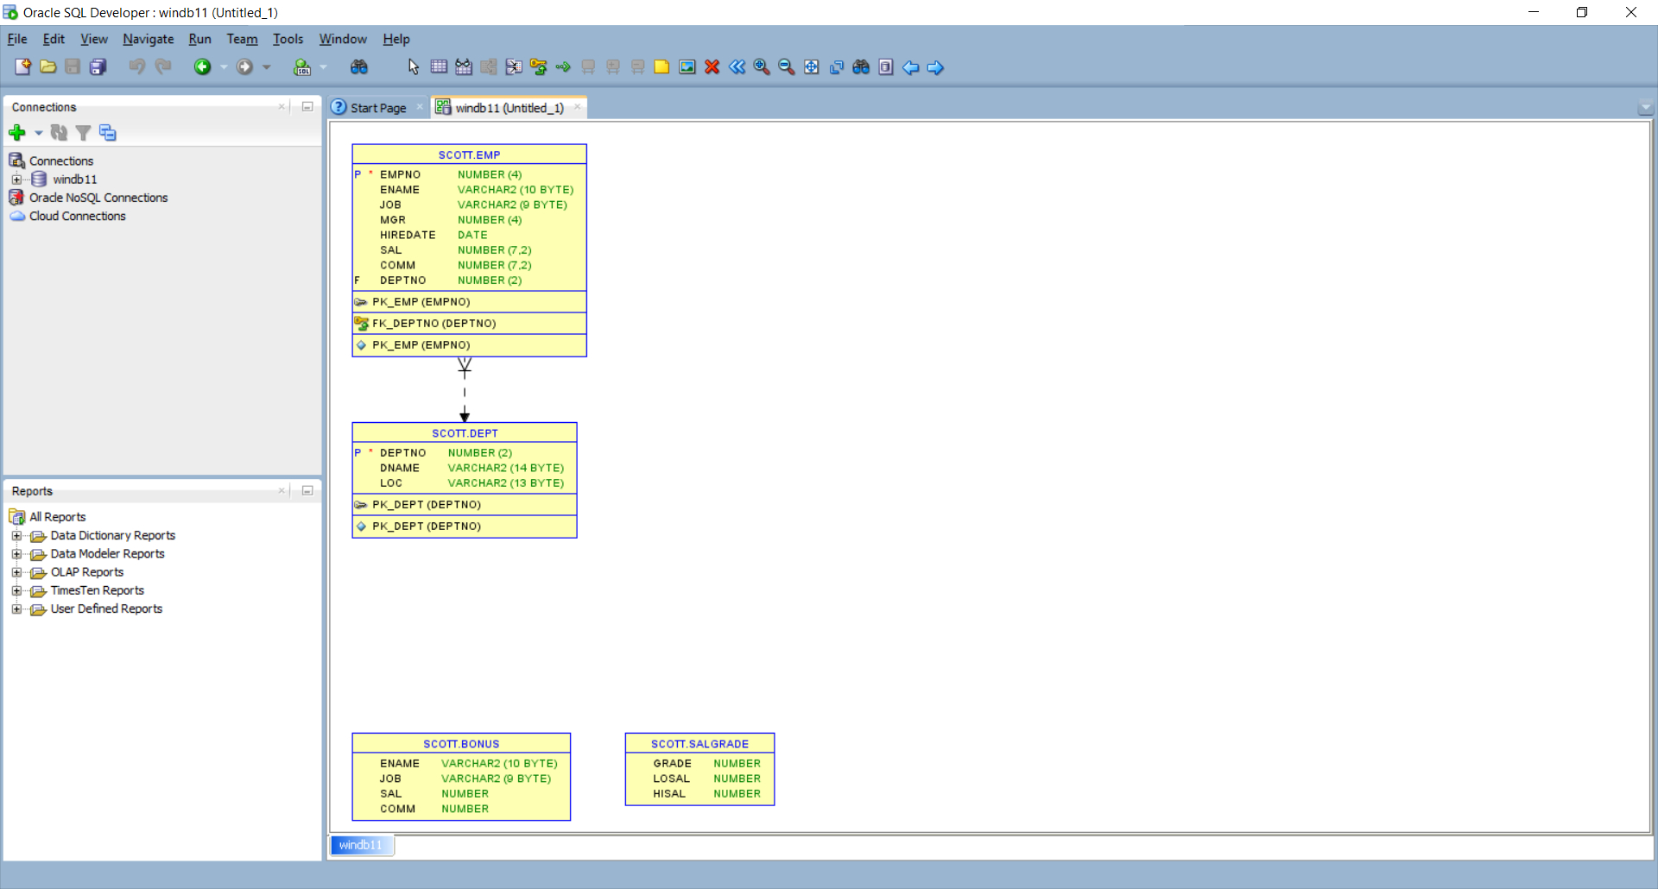This screenshot has width=1658, height=889.
Task: Apply a filter in the Connections panel
Action: point(83,133)
